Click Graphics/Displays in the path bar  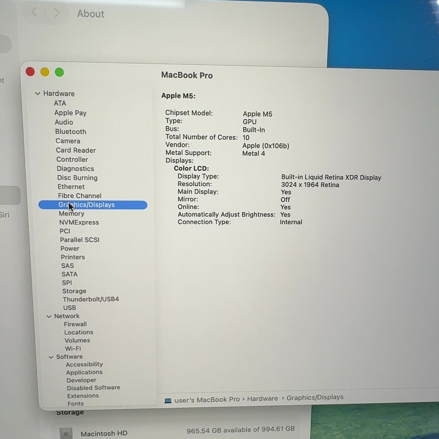(x=315, y=397)
